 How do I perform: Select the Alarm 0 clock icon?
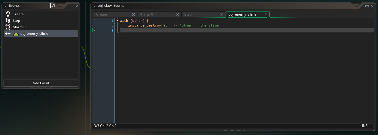[x=8, y=27]
